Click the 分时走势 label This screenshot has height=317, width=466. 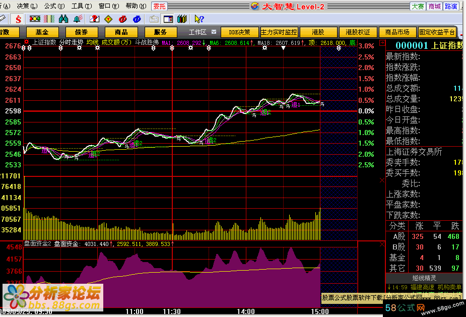point(72,42)
